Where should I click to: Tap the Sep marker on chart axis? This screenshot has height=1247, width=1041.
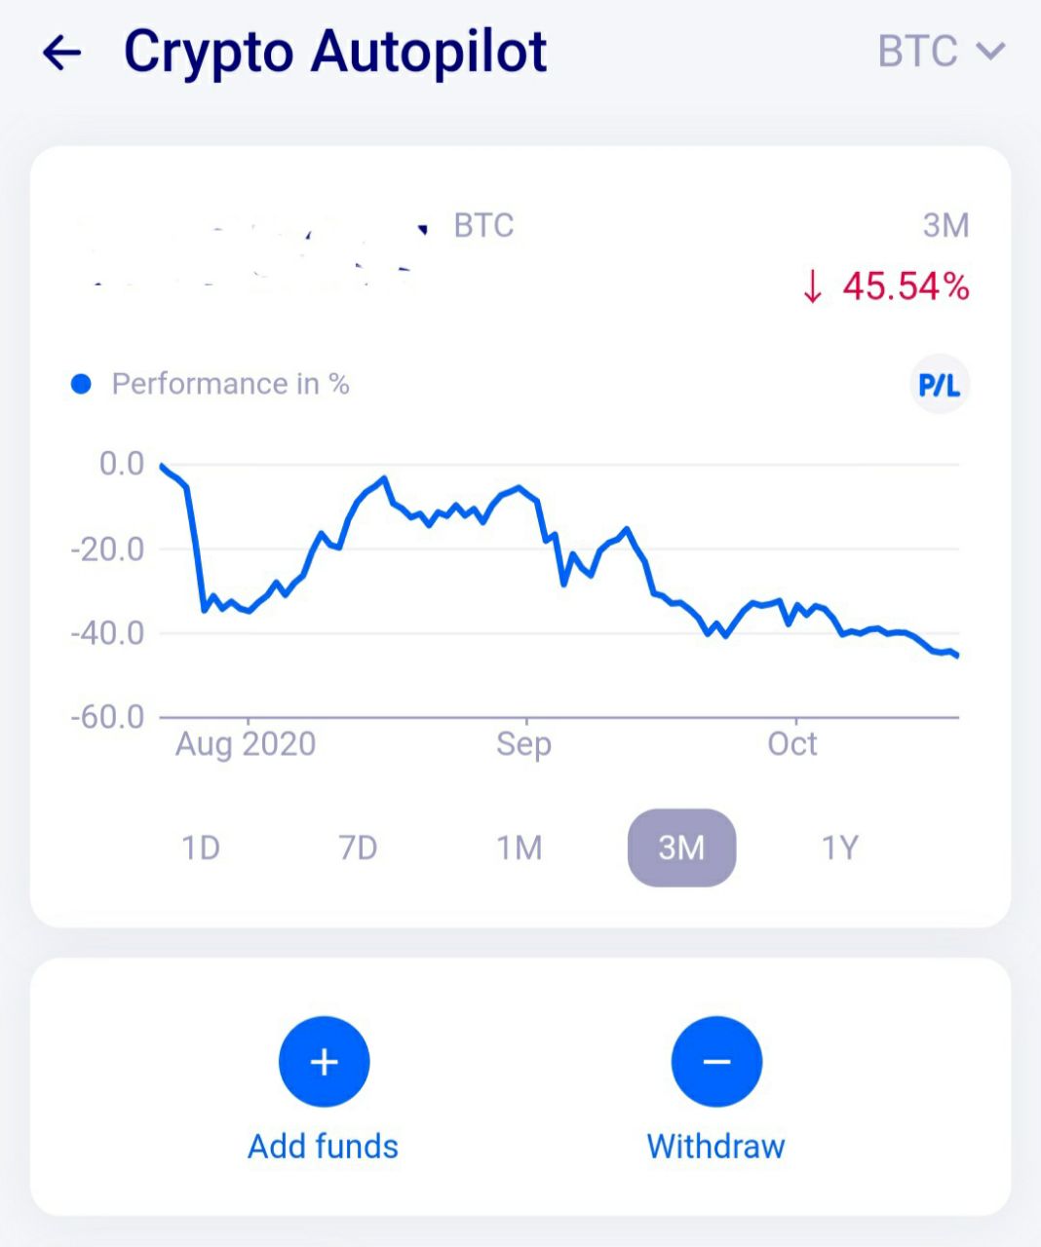(x=524, y=744)
